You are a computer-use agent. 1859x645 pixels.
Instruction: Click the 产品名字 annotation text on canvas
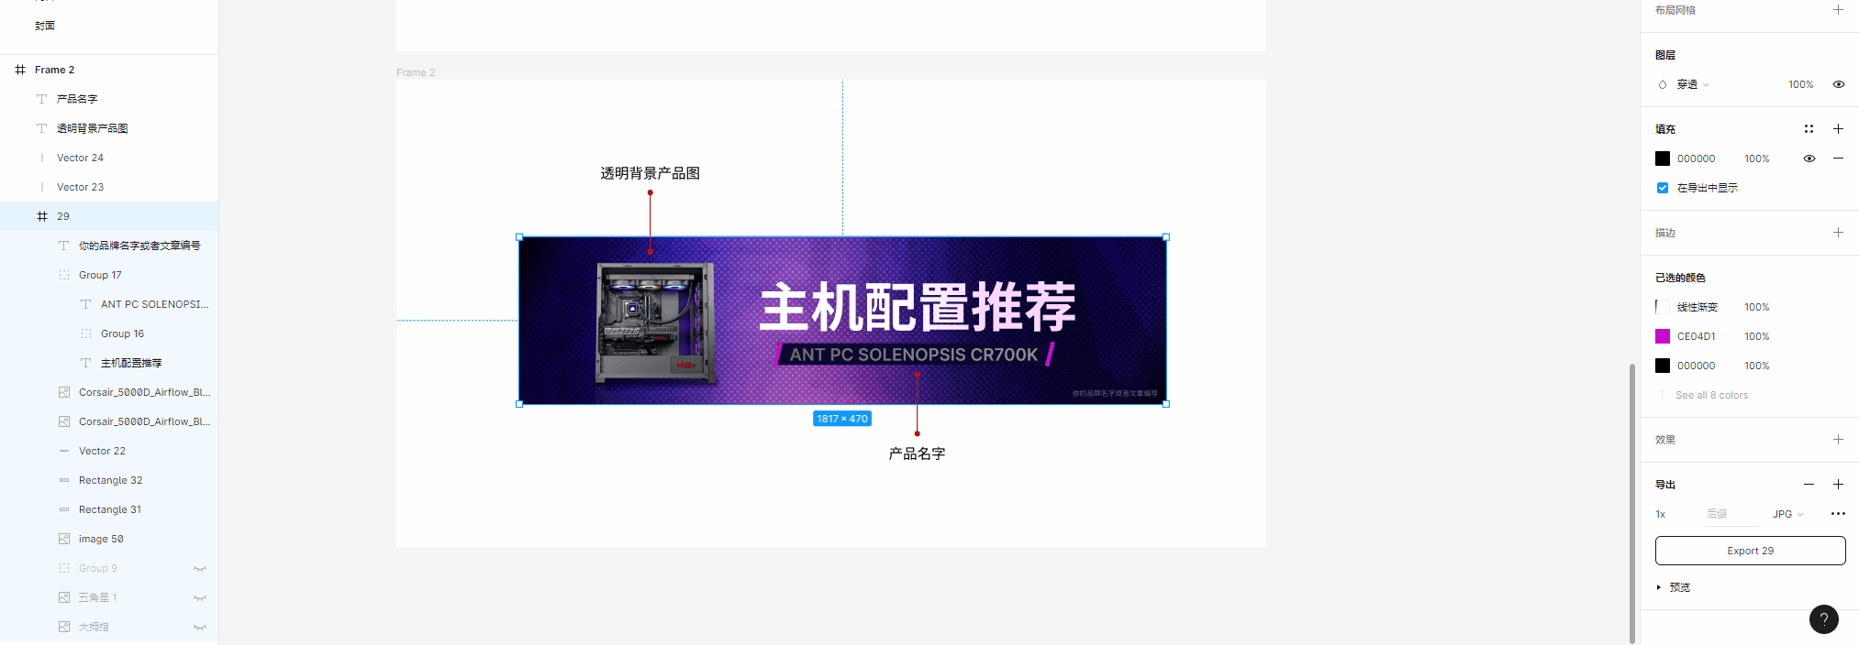917,454
